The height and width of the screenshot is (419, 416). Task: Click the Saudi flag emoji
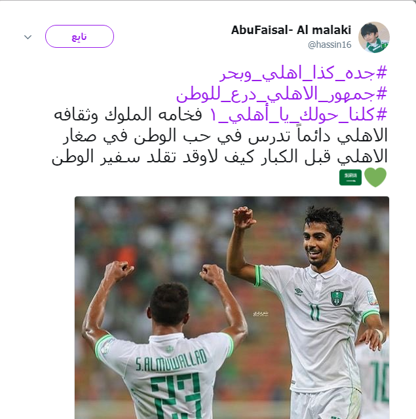[x=350, y=177]
